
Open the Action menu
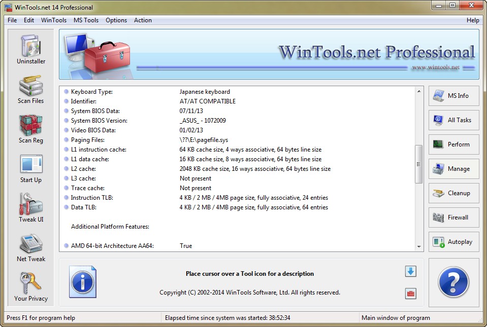click(143, 20)
